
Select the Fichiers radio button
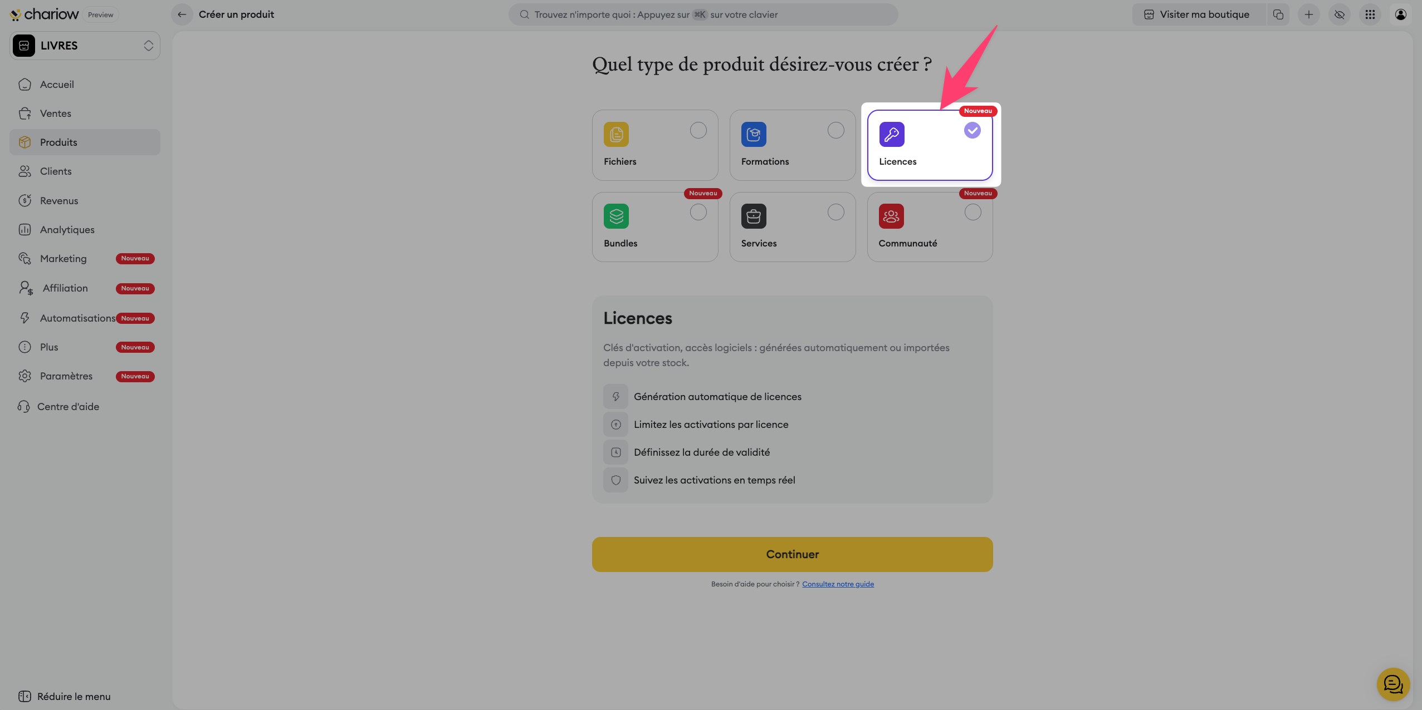tap(698, 130)
